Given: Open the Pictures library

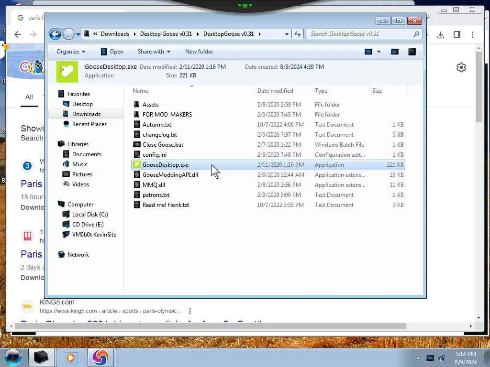Looking at the screenshot, I should click(x=82, y=174).
